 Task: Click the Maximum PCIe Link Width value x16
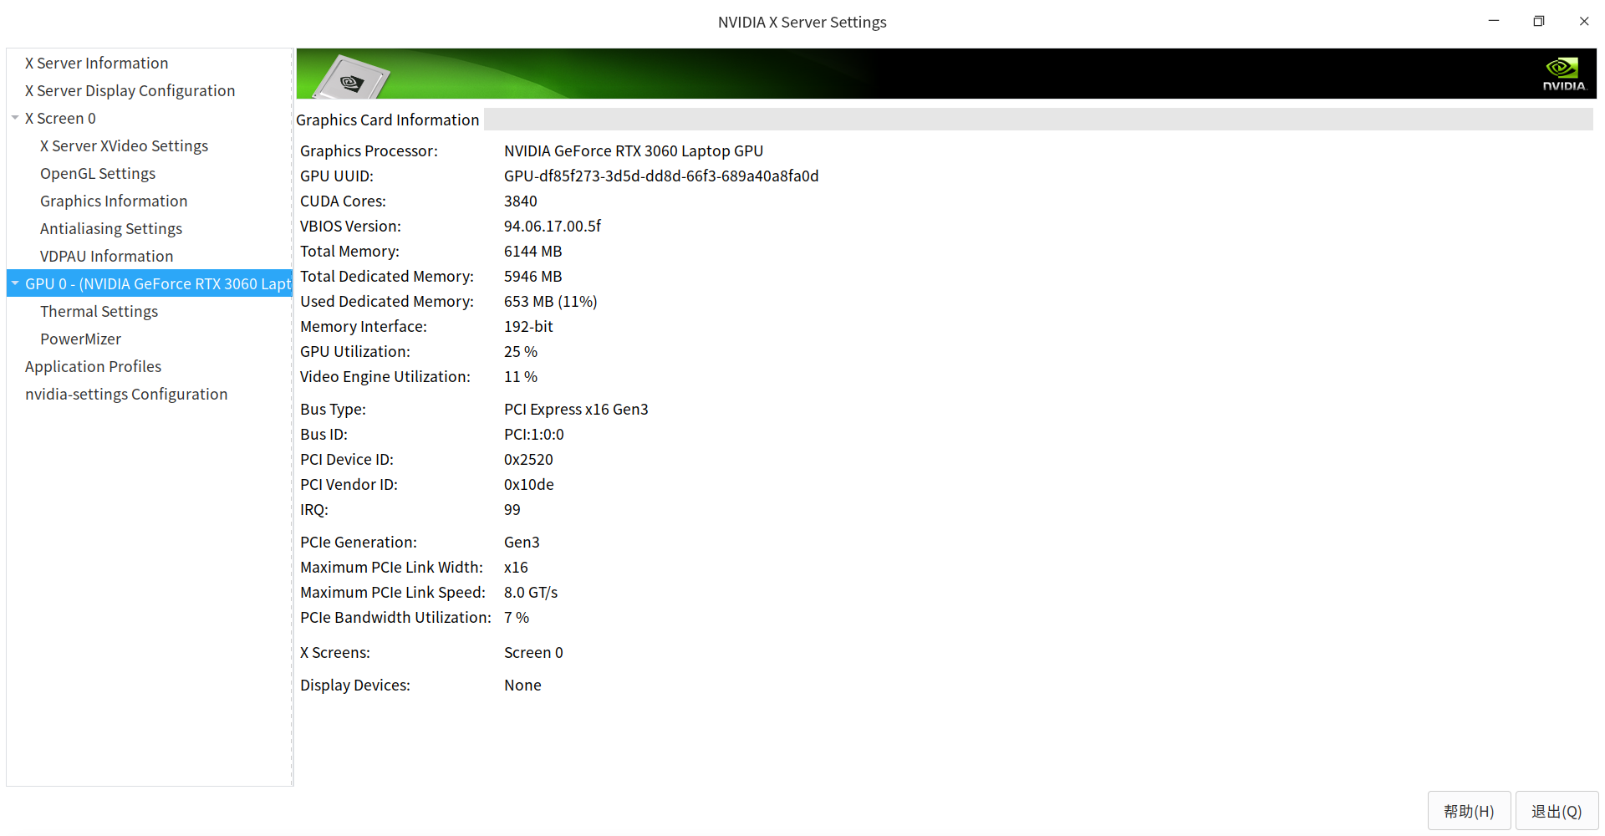(516, 568)
